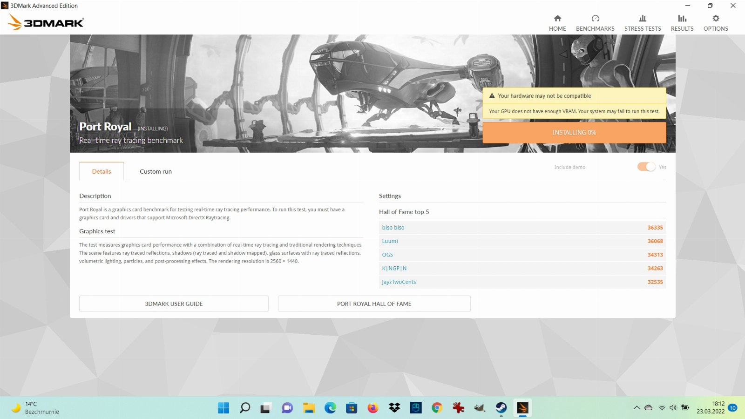
Task: Click the 'Your hardware may not be compatible' banner
Action: (574, 96)
